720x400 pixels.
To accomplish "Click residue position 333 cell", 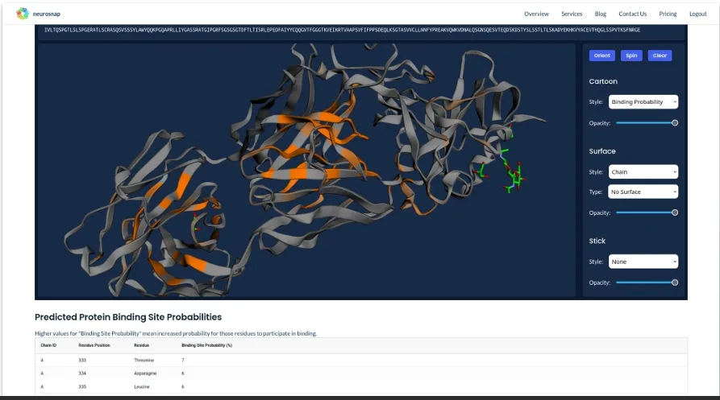I will [x=82, y=360].
